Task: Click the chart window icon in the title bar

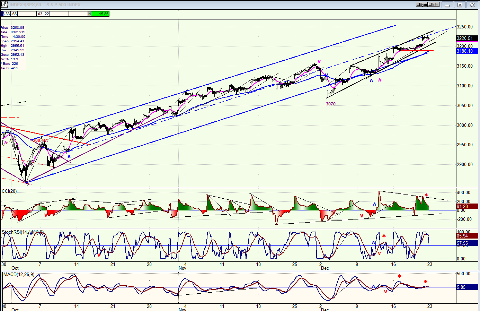Action: (x=5, y=5)
